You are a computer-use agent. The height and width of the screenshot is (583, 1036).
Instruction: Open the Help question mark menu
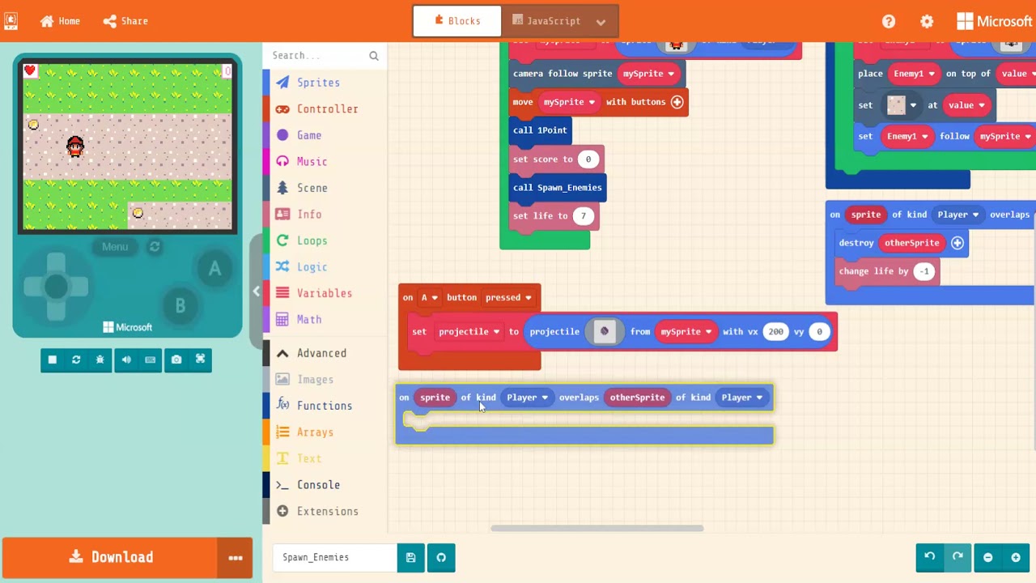889,21
